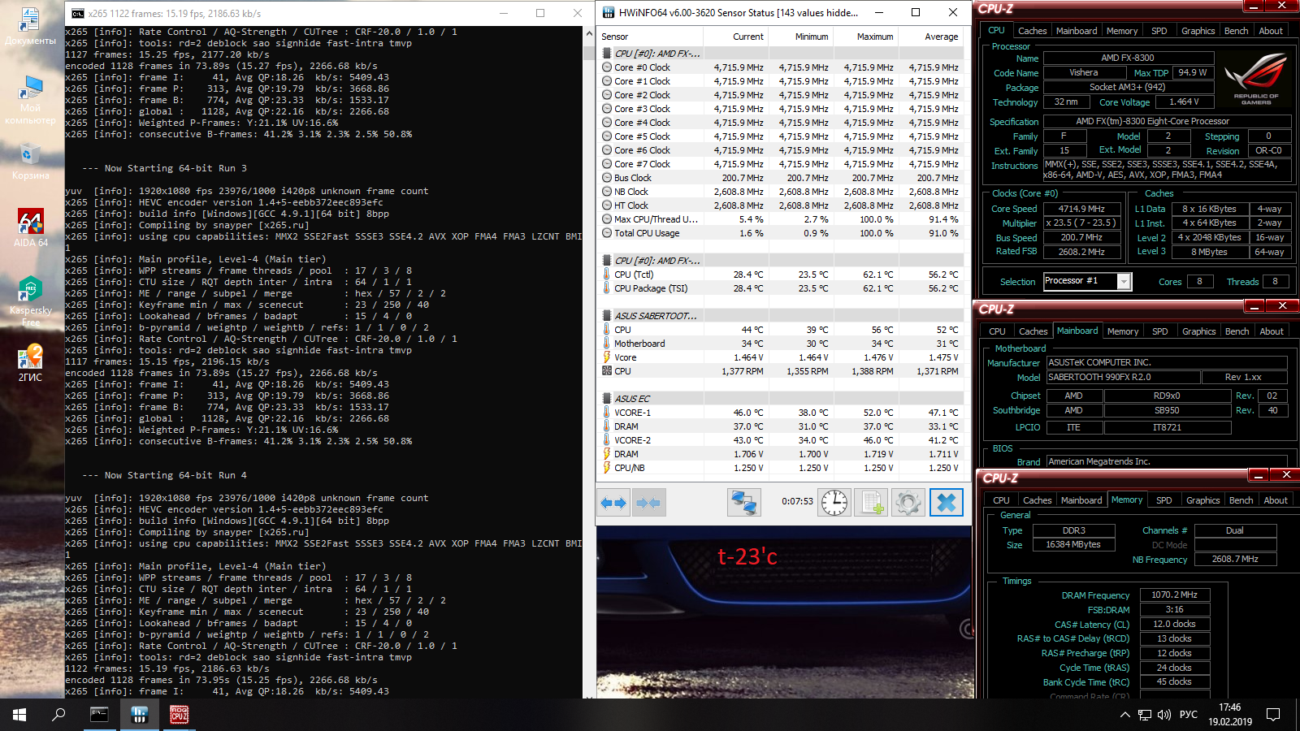Viewport: 1300px width, 731px height.
Task: Switch to the CPU-Z taskbar button
Action: click(x=179, y=715)
